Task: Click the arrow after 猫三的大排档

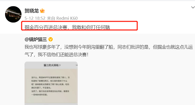Action: point(60,65)
